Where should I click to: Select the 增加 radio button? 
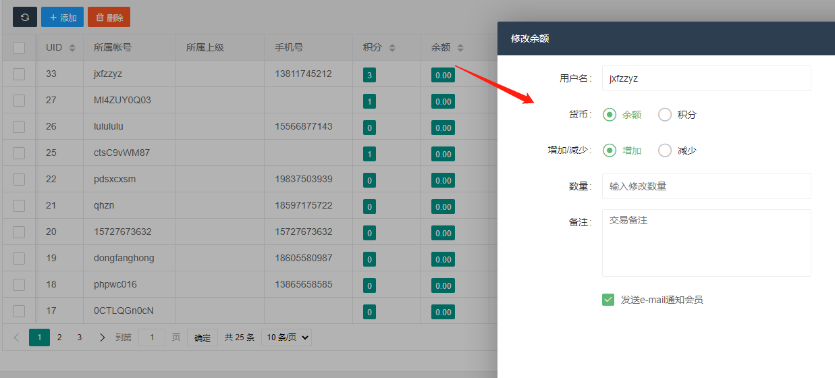(x=610, y=151)
